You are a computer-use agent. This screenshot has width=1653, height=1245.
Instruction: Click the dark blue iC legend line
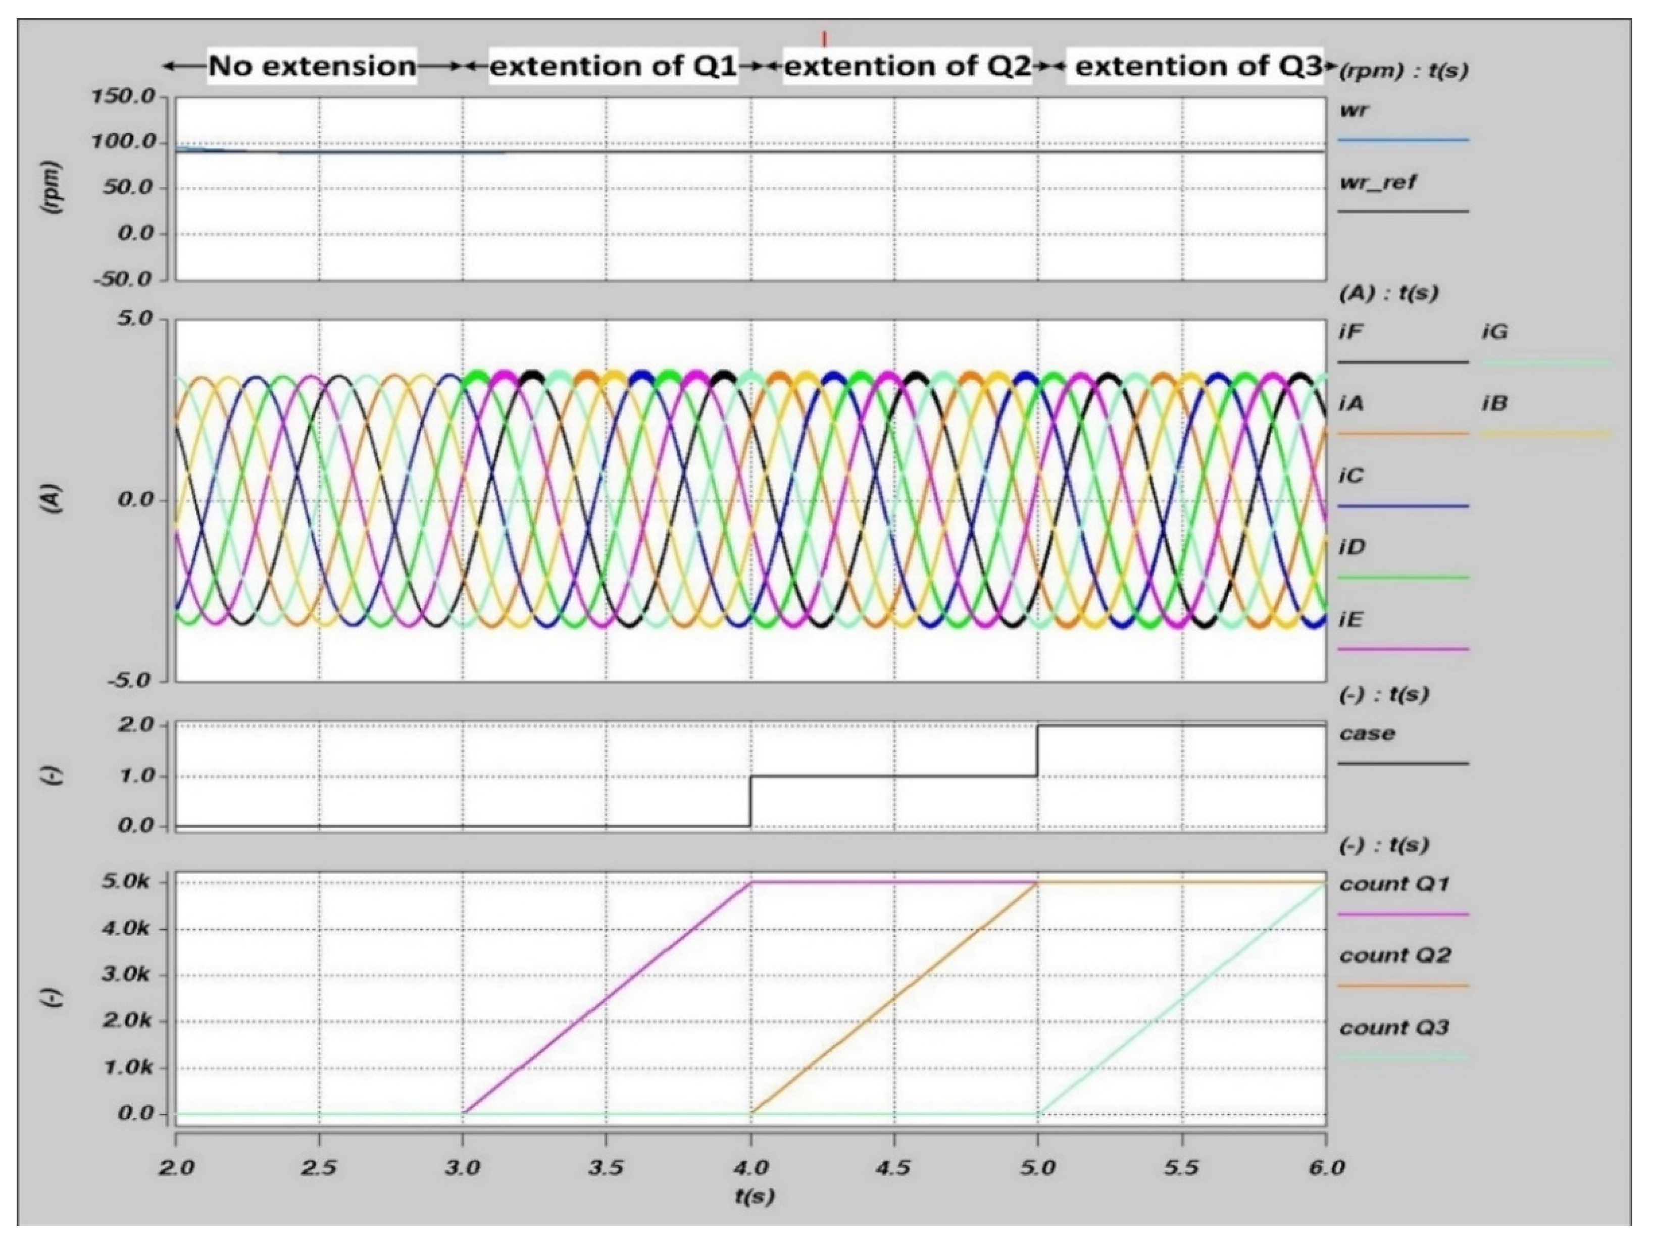(x=1402, y=505)
